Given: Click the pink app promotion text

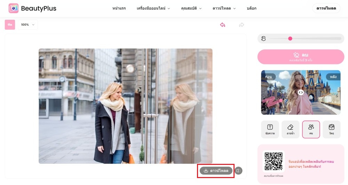Looking at the screenshot, I should [311, 164].
